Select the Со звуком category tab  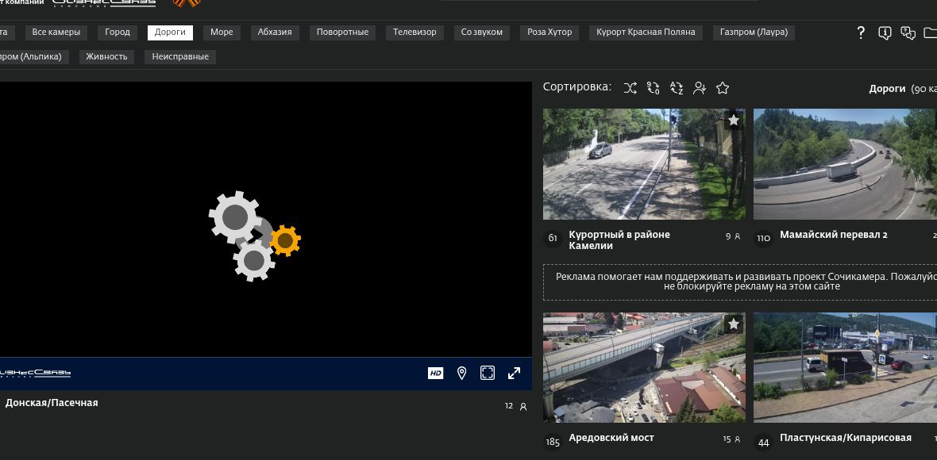pos(482,33)
